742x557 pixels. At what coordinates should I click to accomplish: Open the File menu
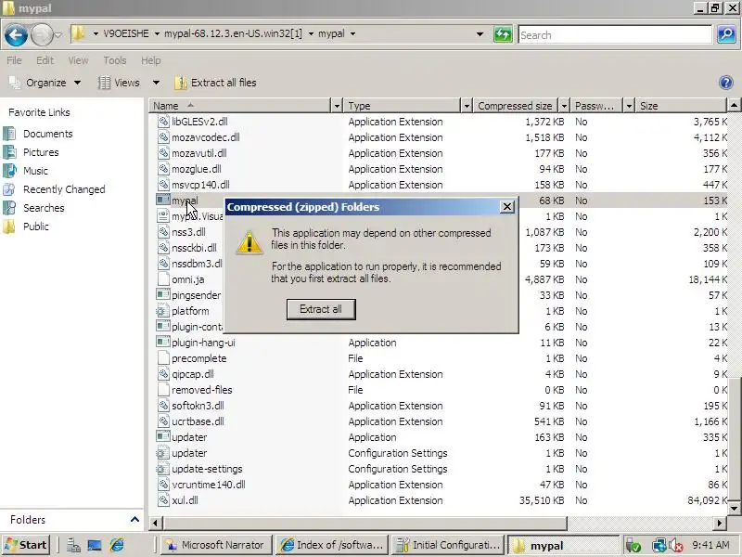14,60
